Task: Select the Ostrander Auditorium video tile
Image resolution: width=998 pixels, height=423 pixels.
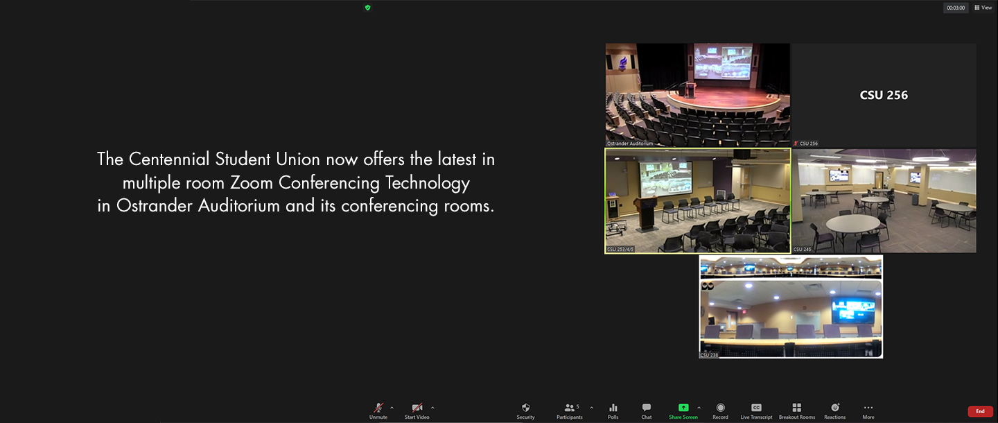Action: pyautogui.click(x=698, y=95)
